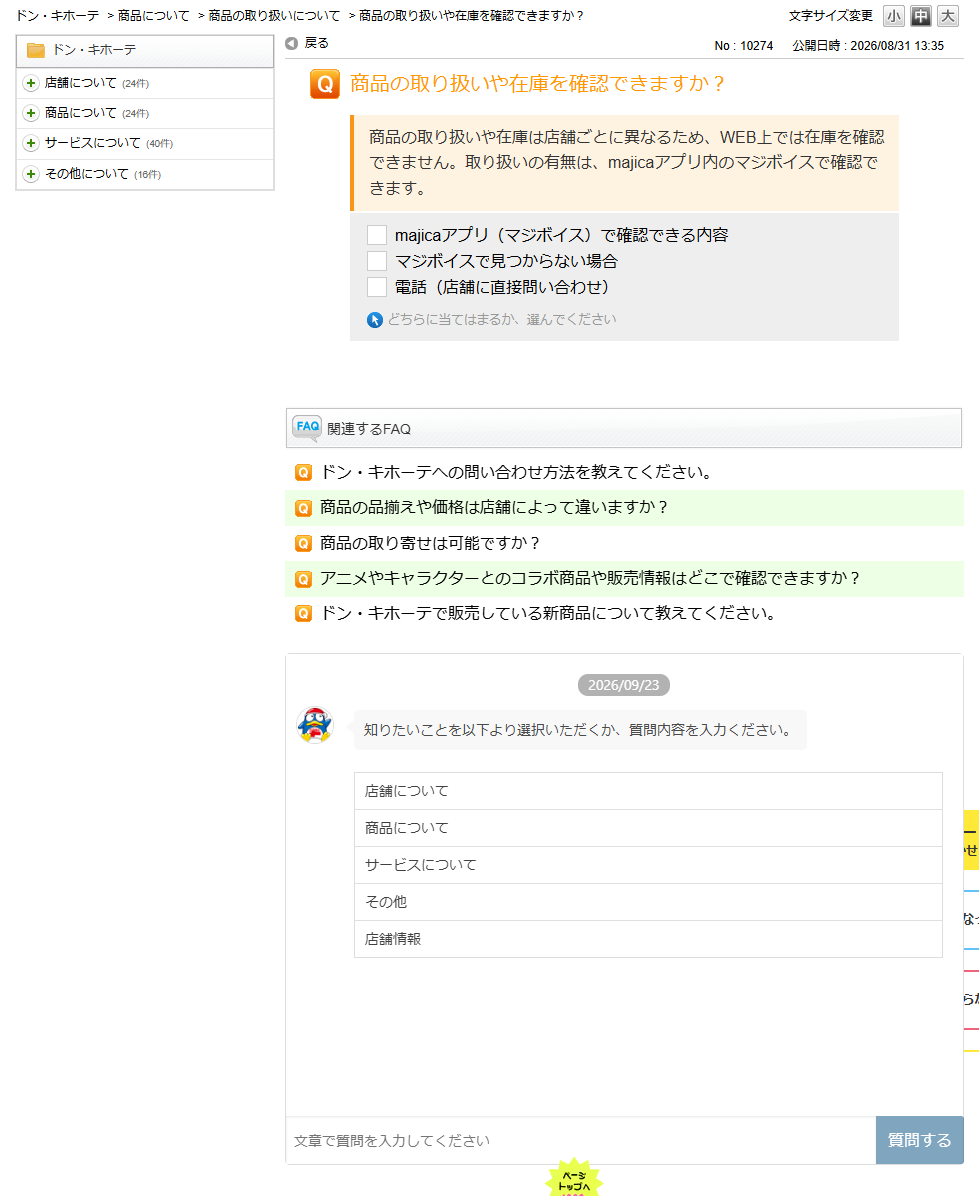This screenshot has width=979, height=1196.
Task: Select 店舗について option in chat
Action: 648,791
